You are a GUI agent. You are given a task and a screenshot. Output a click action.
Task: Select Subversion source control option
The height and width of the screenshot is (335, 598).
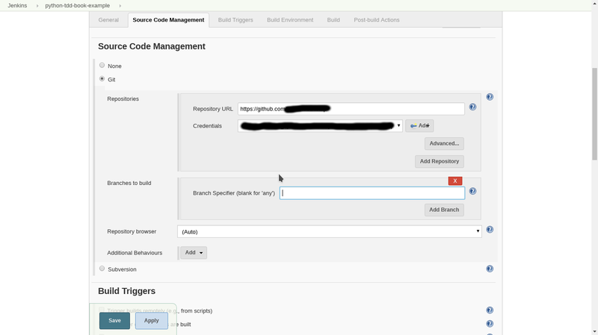[102, 269]
